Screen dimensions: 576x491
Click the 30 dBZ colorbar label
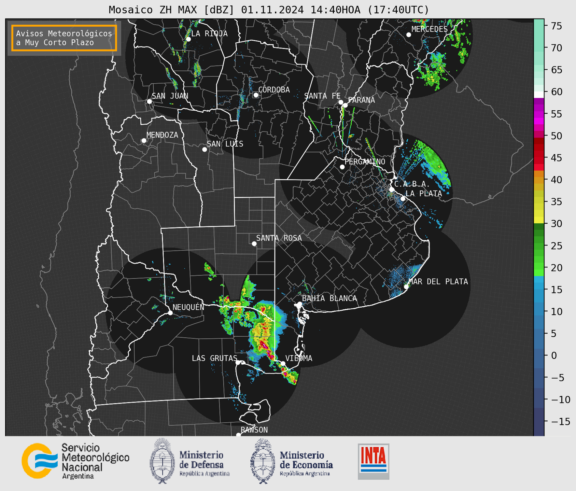[x=556, y=224]
